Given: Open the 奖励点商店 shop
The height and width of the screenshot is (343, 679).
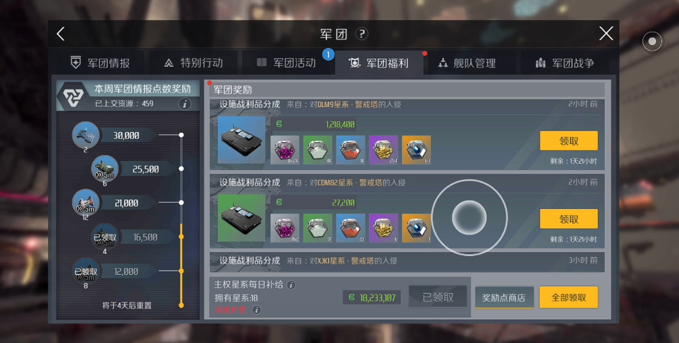Looking at the screenshot, I should coord(504,298).
